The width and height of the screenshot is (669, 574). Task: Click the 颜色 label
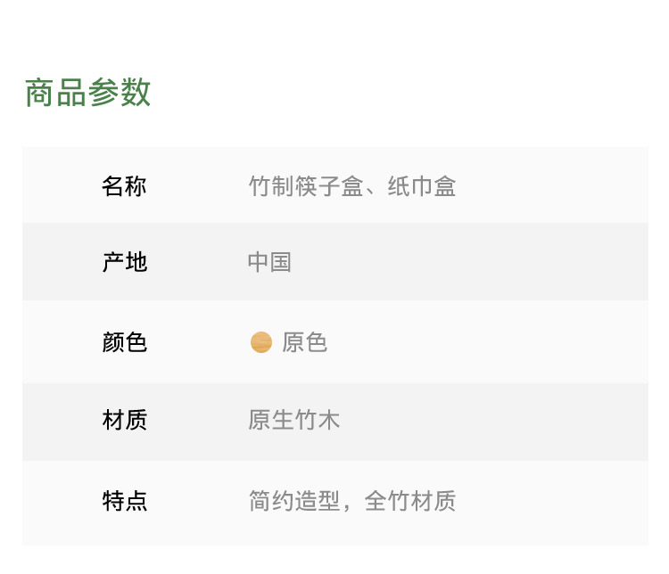pyautogui.click(x=124, y=342)
